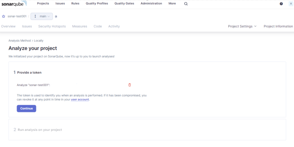Open the Rules menu item
Screen dimensions: 294x147
pos(75,4)
